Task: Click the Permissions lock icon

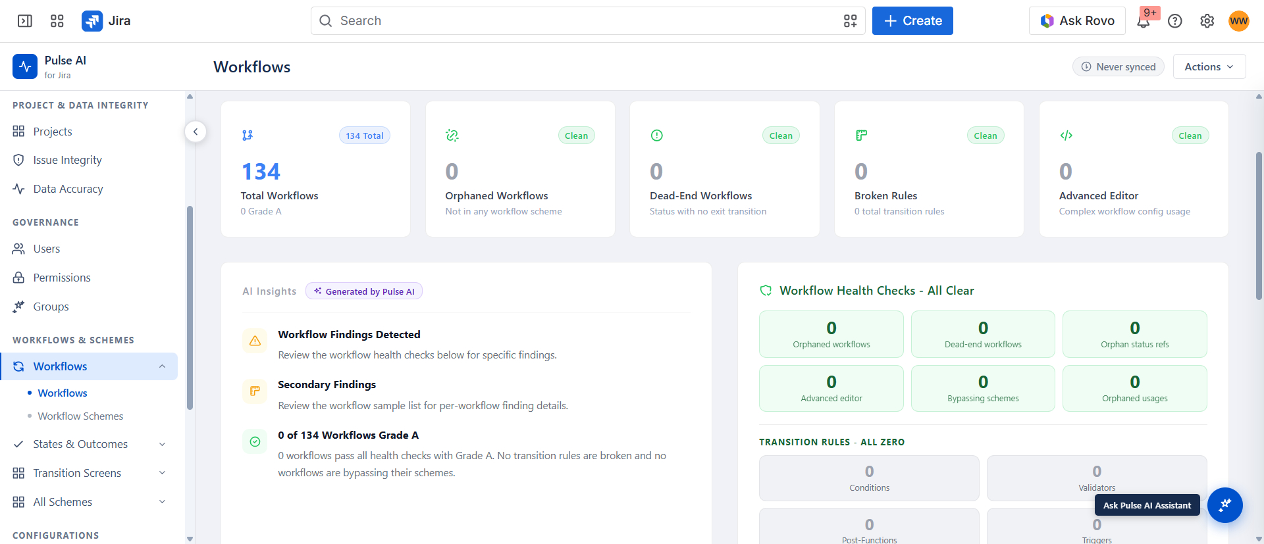Action: [18, 278]
